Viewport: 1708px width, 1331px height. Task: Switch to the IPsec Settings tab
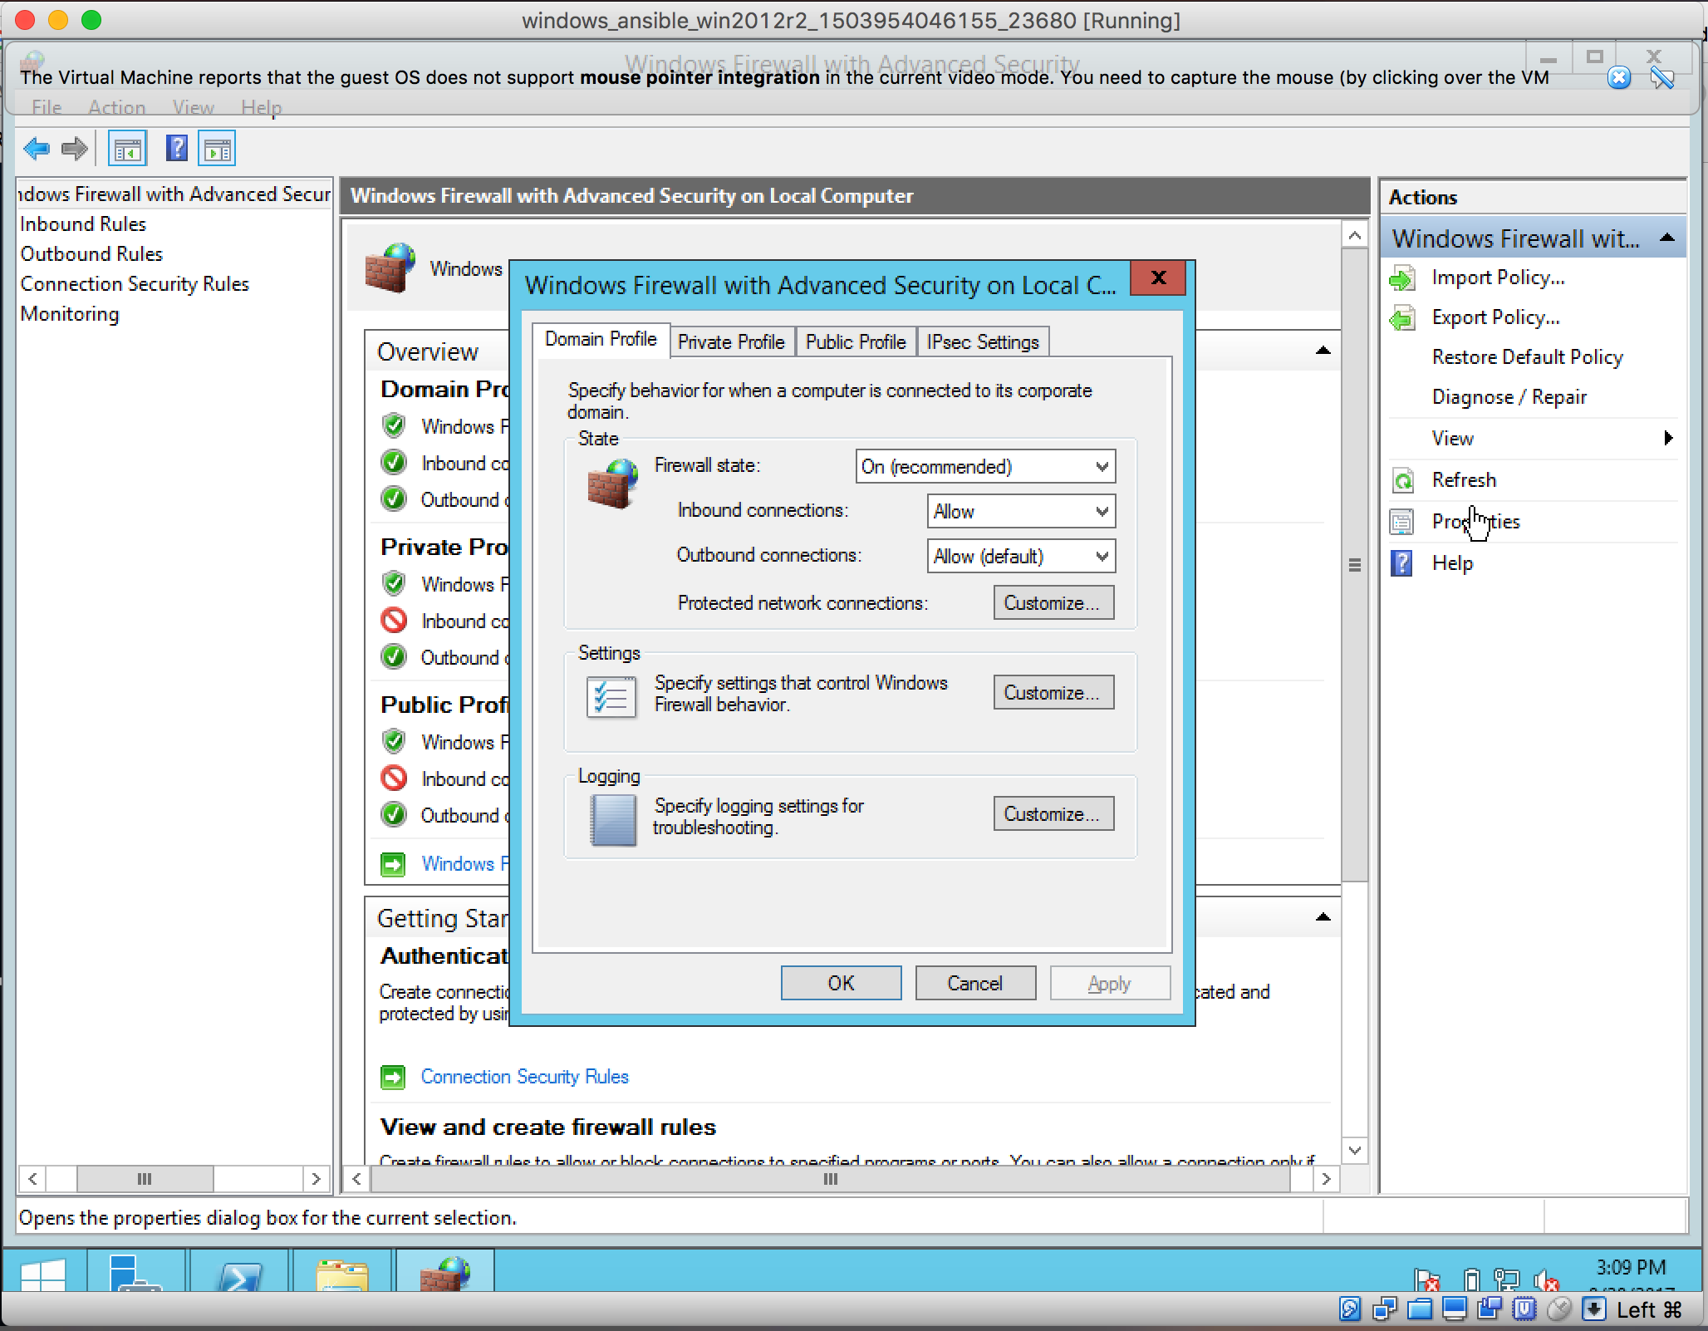(983, 342)
